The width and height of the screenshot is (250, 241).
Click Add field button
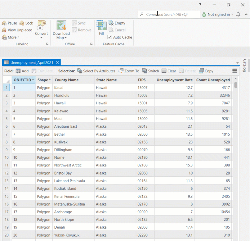22,71
